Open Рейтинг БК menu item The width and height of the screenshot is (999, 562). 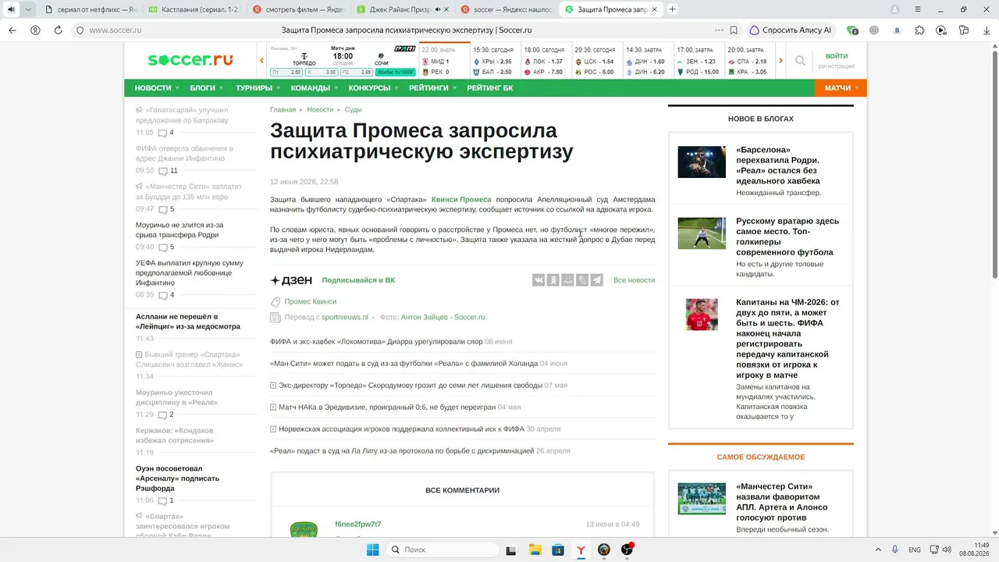pyautogui.click(x=490, y=88)
